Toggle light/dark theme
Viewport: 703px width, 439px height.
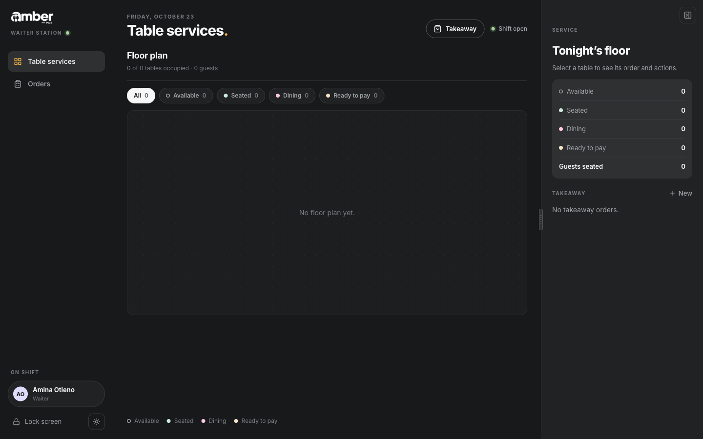click(x=97, y=422)
